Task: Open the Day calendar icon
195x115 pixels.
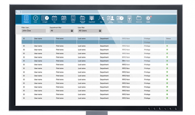Action: pyautogui.click(x=54, y=19)
